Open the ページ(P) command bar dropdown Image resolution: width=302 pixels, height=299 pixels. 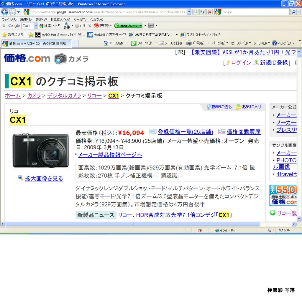tap(220, 43)
